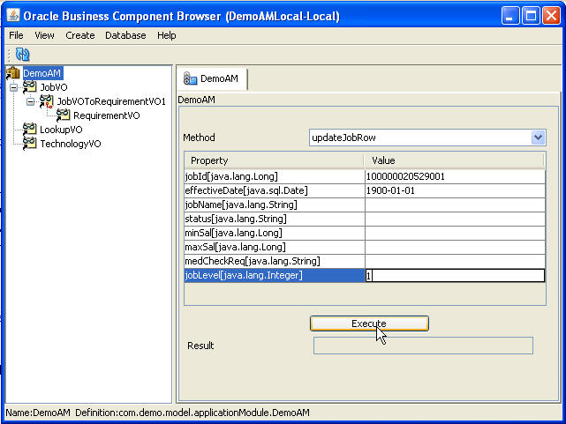Click the updateJobRow method combo box
This screenshot has height=424, width=566.
[427, 138]
